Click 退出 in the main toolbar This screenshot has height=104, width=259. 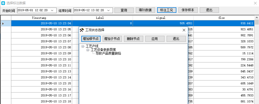(209, 10)
